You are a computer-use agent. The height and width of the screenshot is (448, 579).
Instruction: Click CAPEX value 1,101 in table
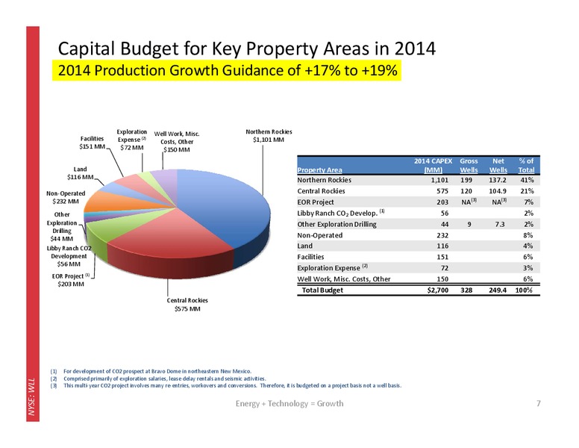439,180
